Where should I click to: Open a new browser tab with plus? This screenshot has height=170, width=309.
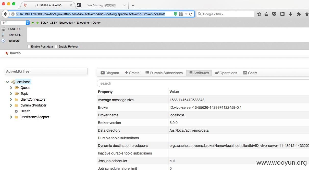click(133, 5)
